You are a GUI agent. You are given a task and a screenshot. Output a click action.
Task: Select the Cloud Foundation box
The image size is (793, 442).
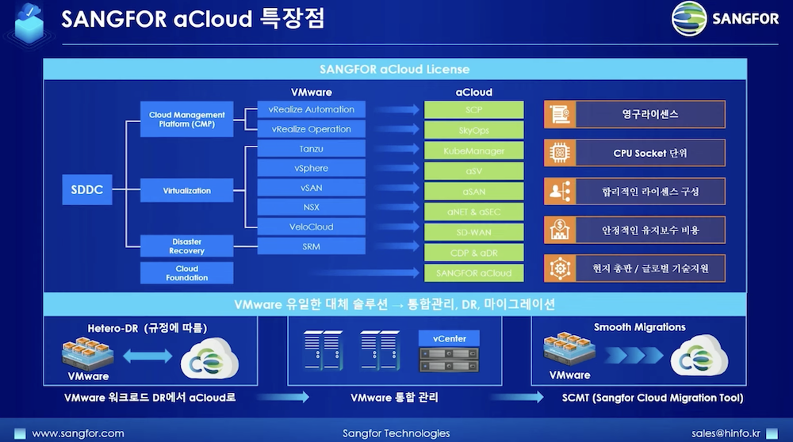pyautogui.click(x=186, y=272)
